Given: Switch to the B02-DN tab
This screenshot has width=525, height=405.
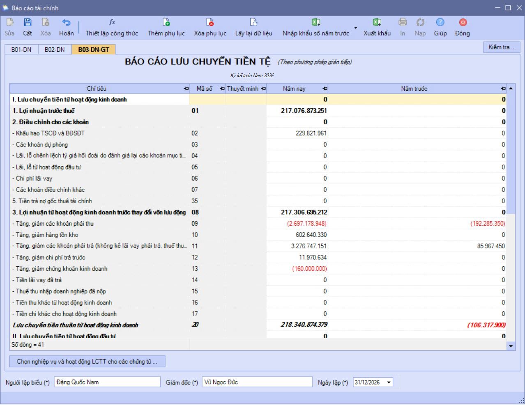Looking at the screenshot, I should click(55, 50).
